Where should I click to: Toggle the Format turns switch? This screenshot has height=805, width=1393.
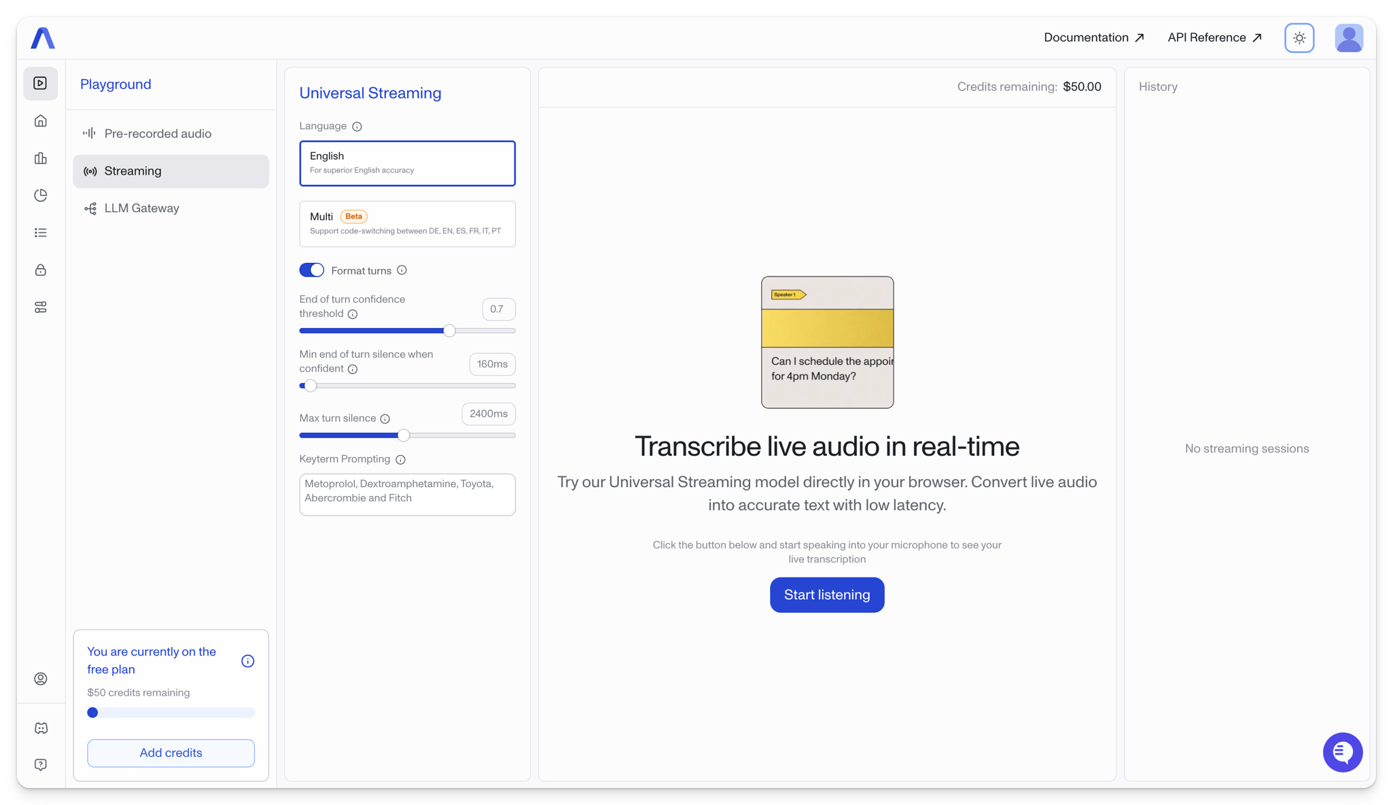[x=312, y=270]
